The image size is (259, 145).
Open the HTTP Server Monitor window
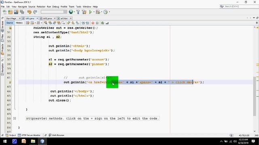(29, 135)
